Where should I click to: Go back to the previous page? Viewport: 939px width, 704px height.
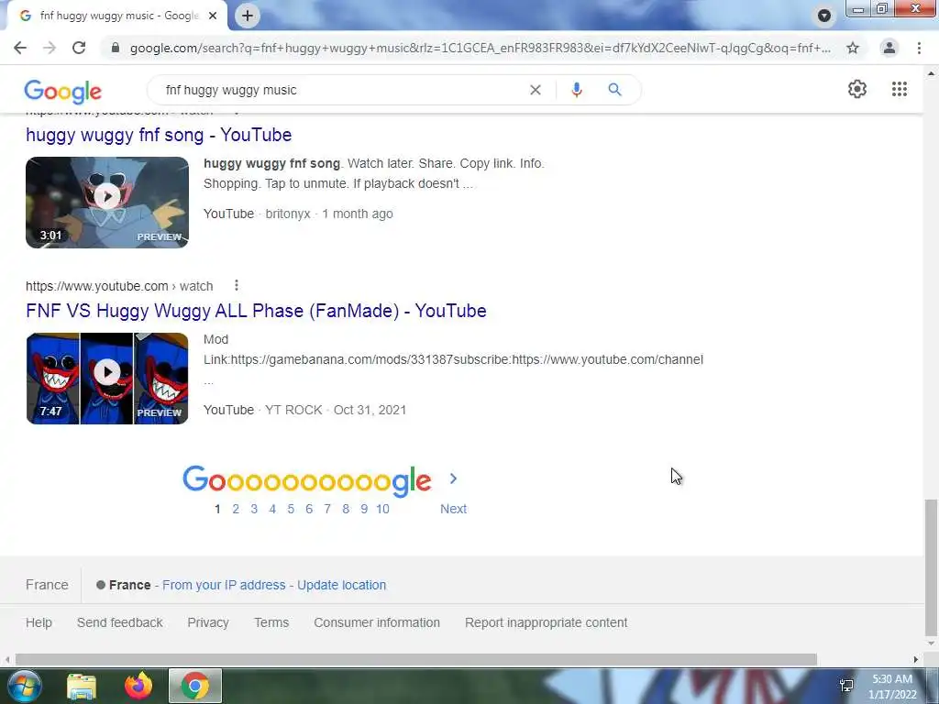coord(20,48)
